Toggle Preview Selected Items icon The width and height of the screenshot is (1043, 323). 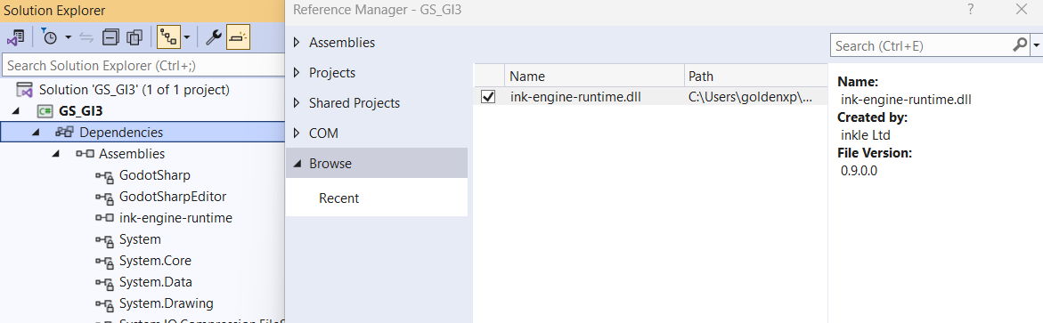[x=238, y=38]
